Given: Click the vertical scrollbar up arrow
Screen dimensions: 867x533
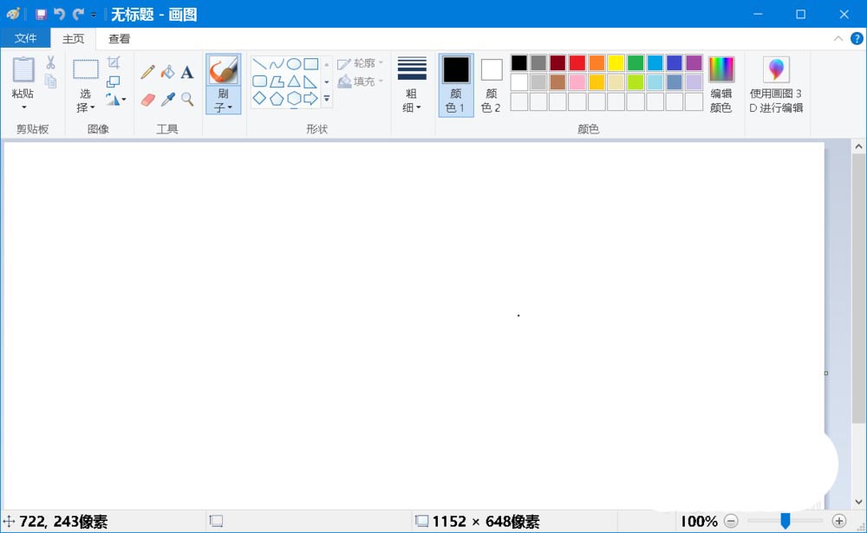Looking at the screenshot, I should [858, 146].
